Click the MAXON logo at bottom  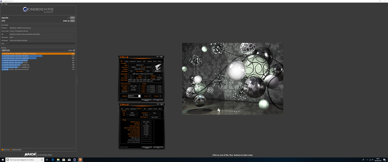click(30, 154)
